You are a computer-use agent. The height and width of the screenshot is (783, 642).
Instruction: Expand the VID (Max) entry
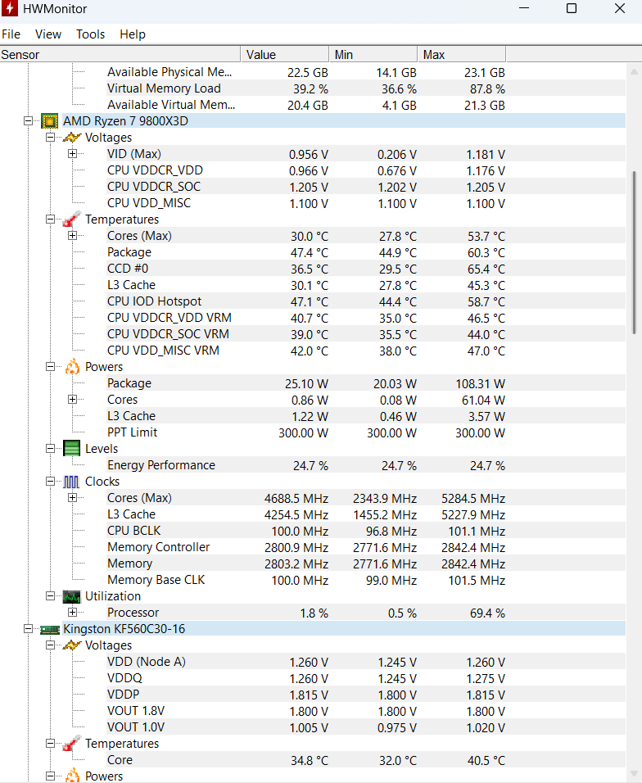(x=72, y=154)
